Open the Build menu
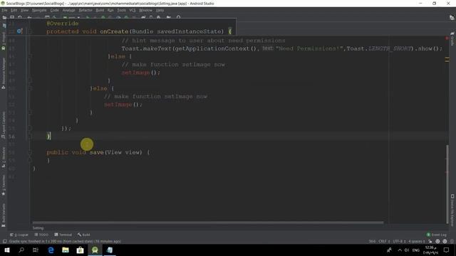The width and height of the screenshot is (456, 256). point(100,10)
